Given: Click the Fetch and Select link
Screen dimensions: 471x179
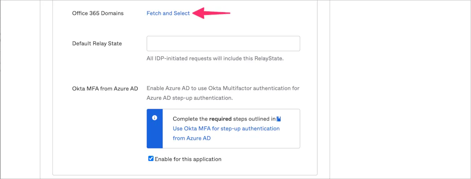Looking at the screenshot, I should 168,13.
